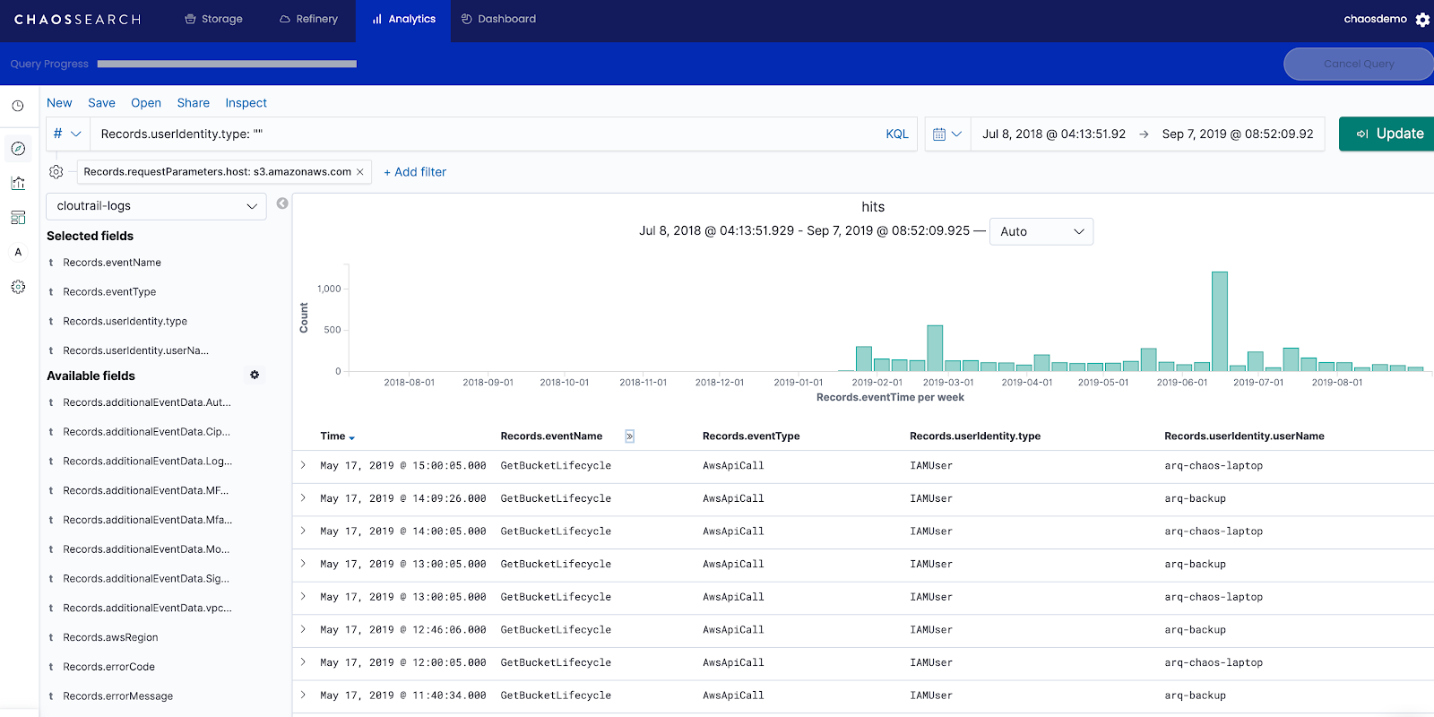The width and height of the screenshot is (1434, 717).
Task: Click Share in the query menu
Action: click(194, 103)
